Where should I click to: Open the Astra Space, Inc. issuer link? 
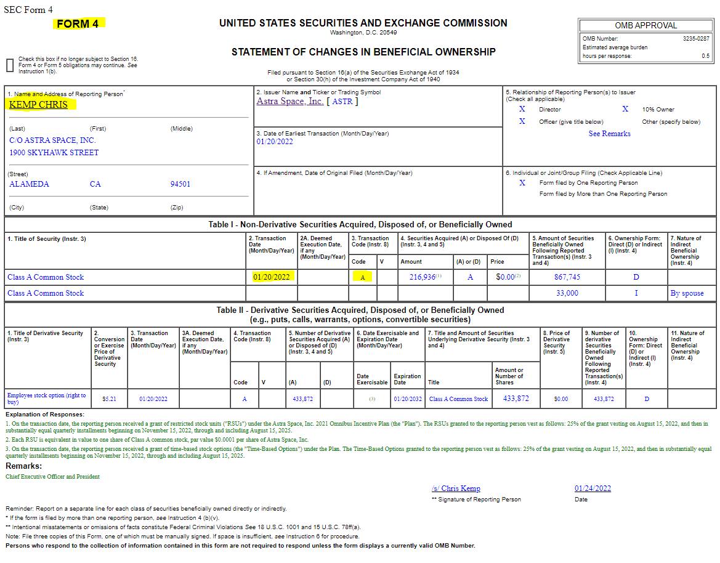[289, 101]
